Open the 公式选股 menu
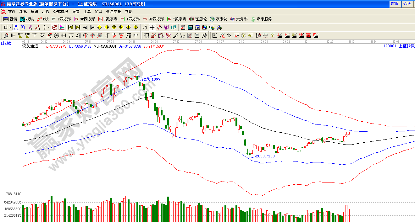Image resolution: width=415 pixels, height=222 pixels. (x=61, y=12)
